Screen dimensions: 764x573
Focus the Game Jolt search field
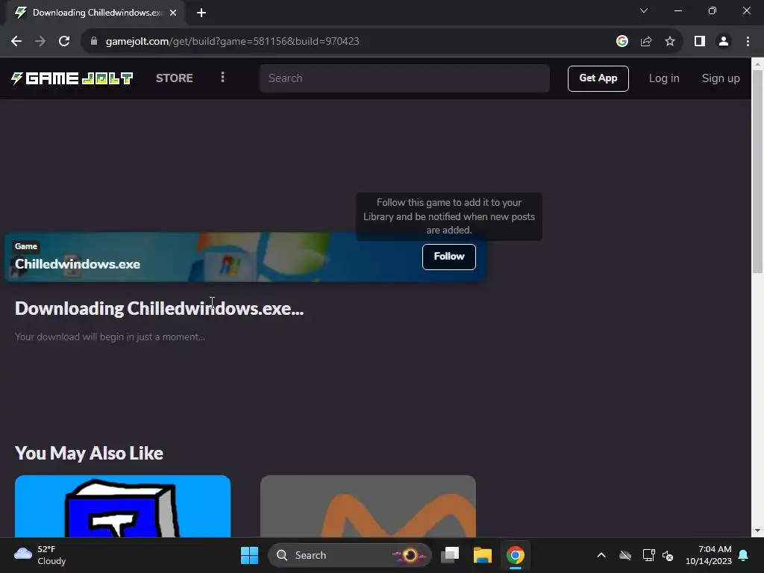tap(404, 78)
